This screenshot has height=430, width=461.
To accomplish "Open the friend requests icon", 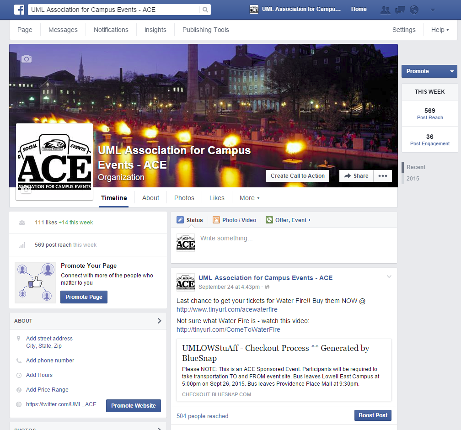I will [x=386, y=10].
